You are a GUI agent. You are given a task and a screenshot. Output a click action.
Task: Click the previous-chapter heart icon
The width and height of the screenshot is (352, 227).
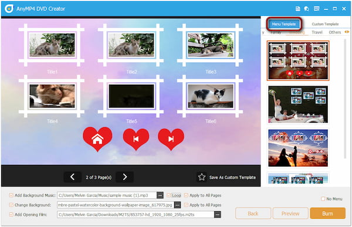point(136,139)
